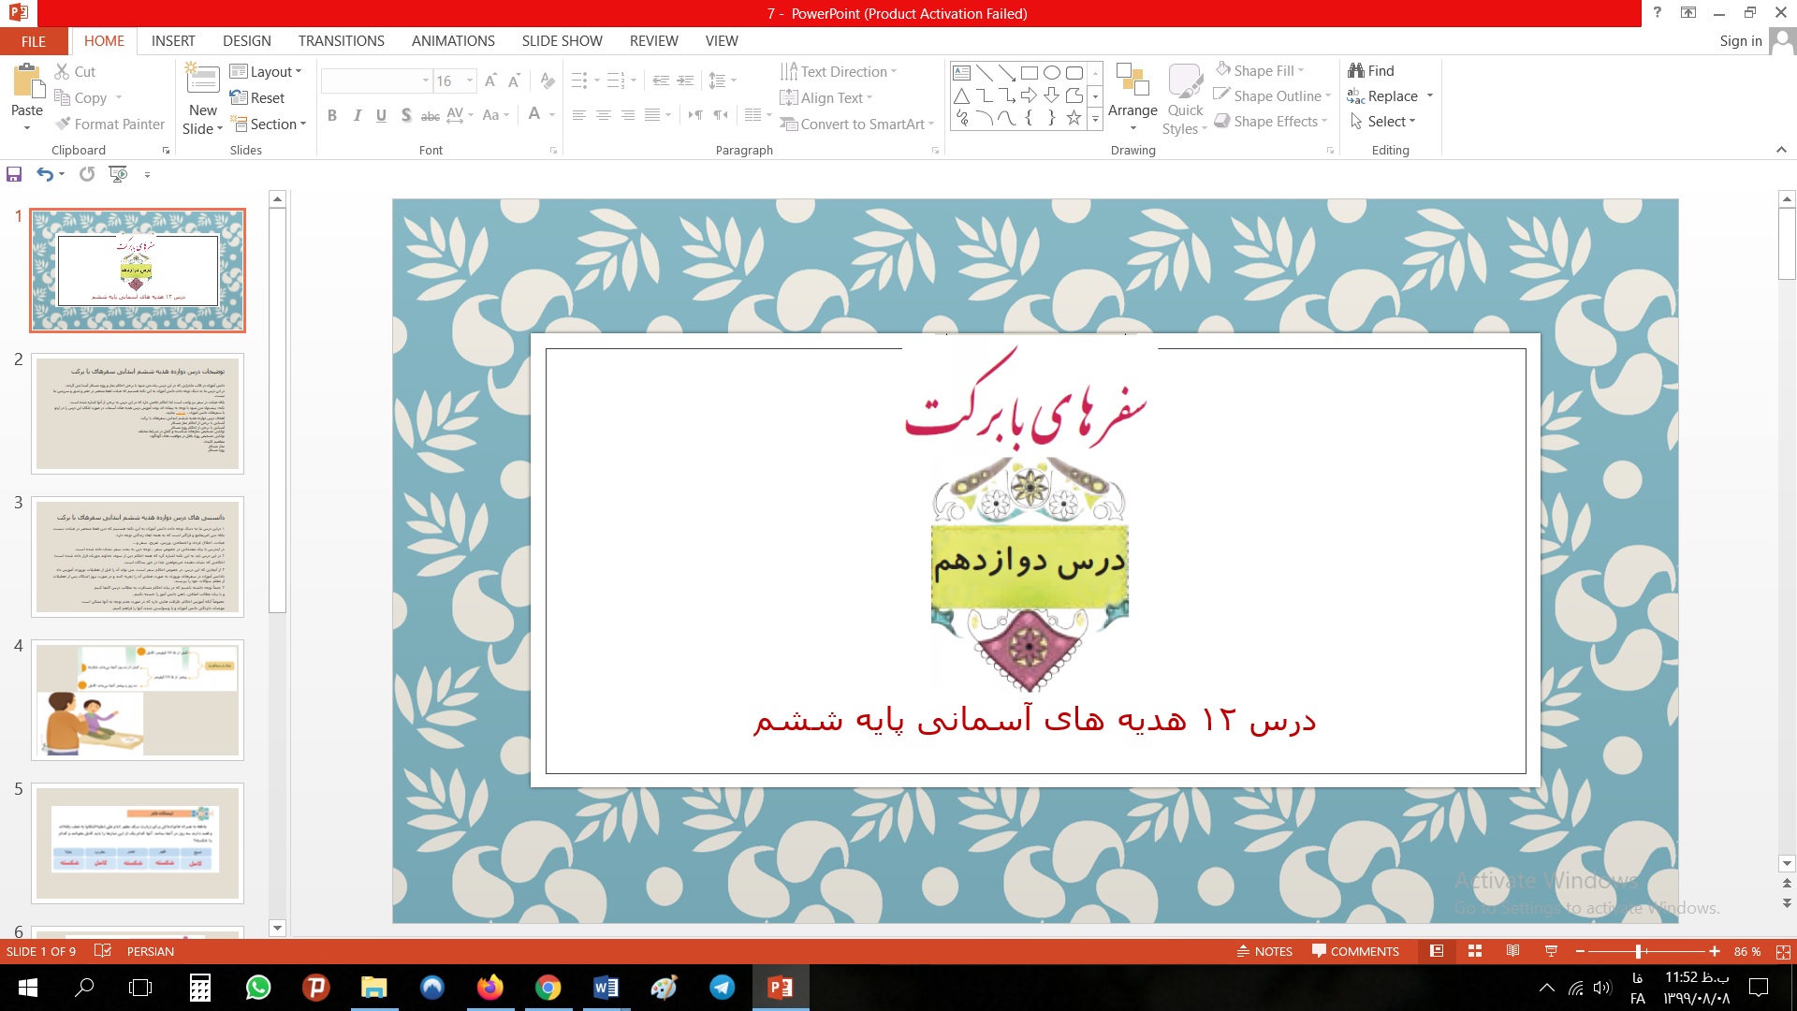Screen dimensions: 1797x1011
Task: Switch to the DESIGN tab
Action: [x=247, y=41]
